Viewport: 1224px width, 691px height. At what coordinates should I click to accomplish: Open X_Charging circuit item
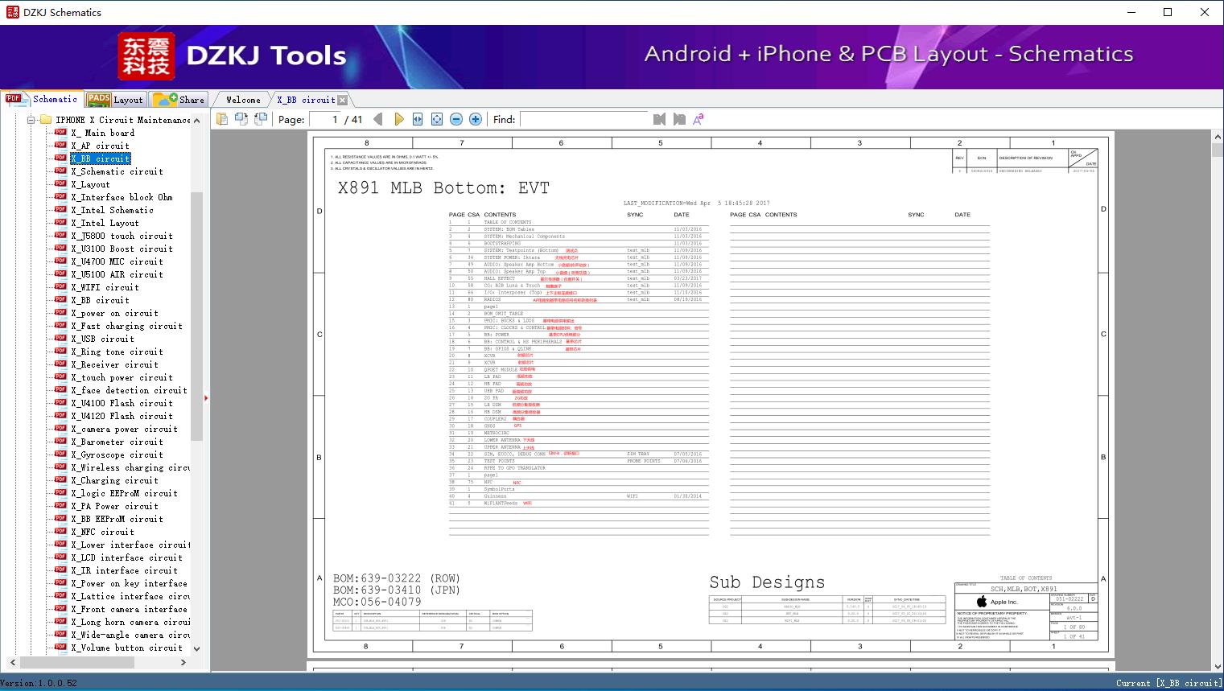[114, 480]
